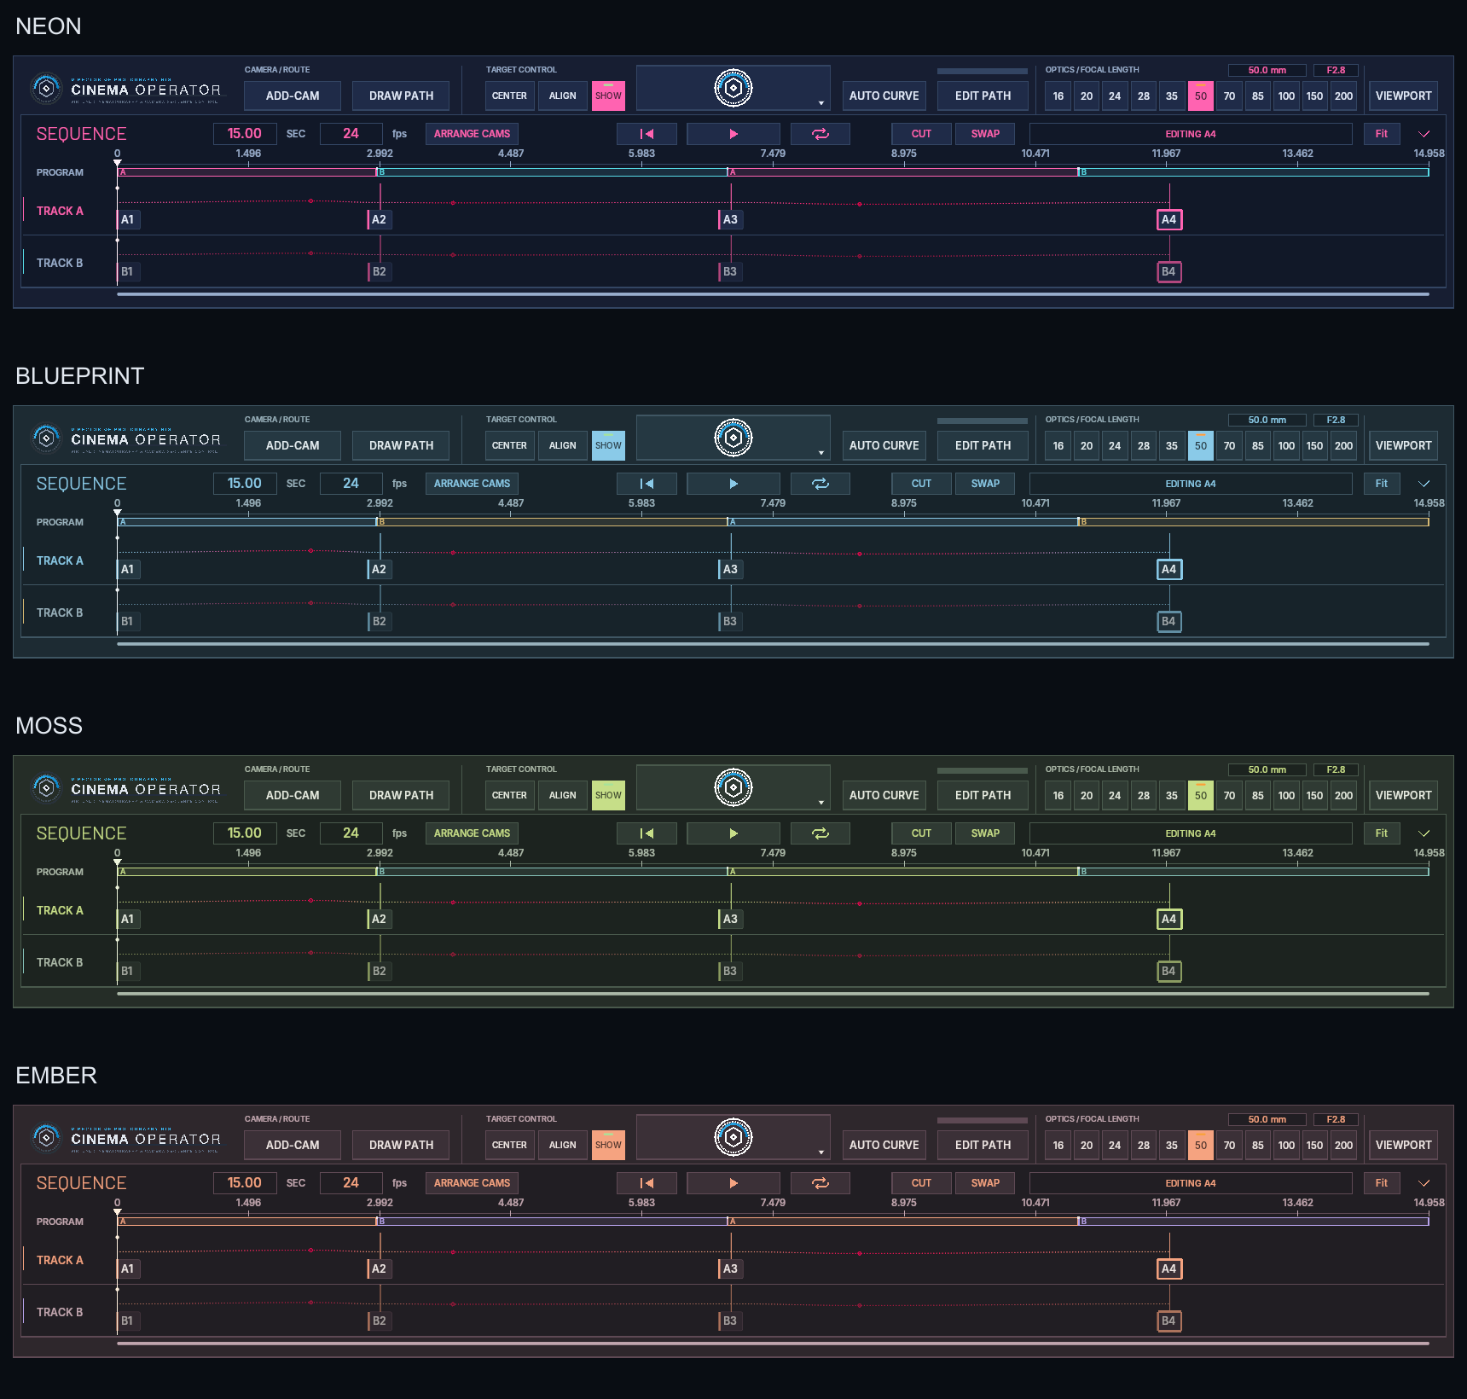
Task: Toggle the blue SHOW button in Blueprint panel
Action: (x=608, y=445)
